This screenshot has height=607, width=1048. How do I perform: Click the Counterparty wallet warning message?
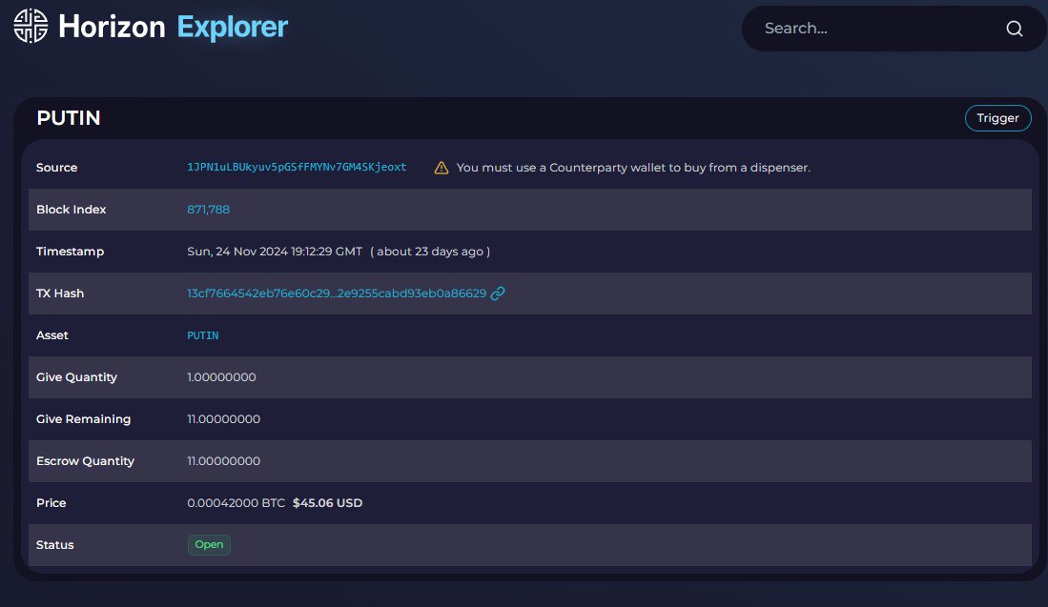pos(633,168)
